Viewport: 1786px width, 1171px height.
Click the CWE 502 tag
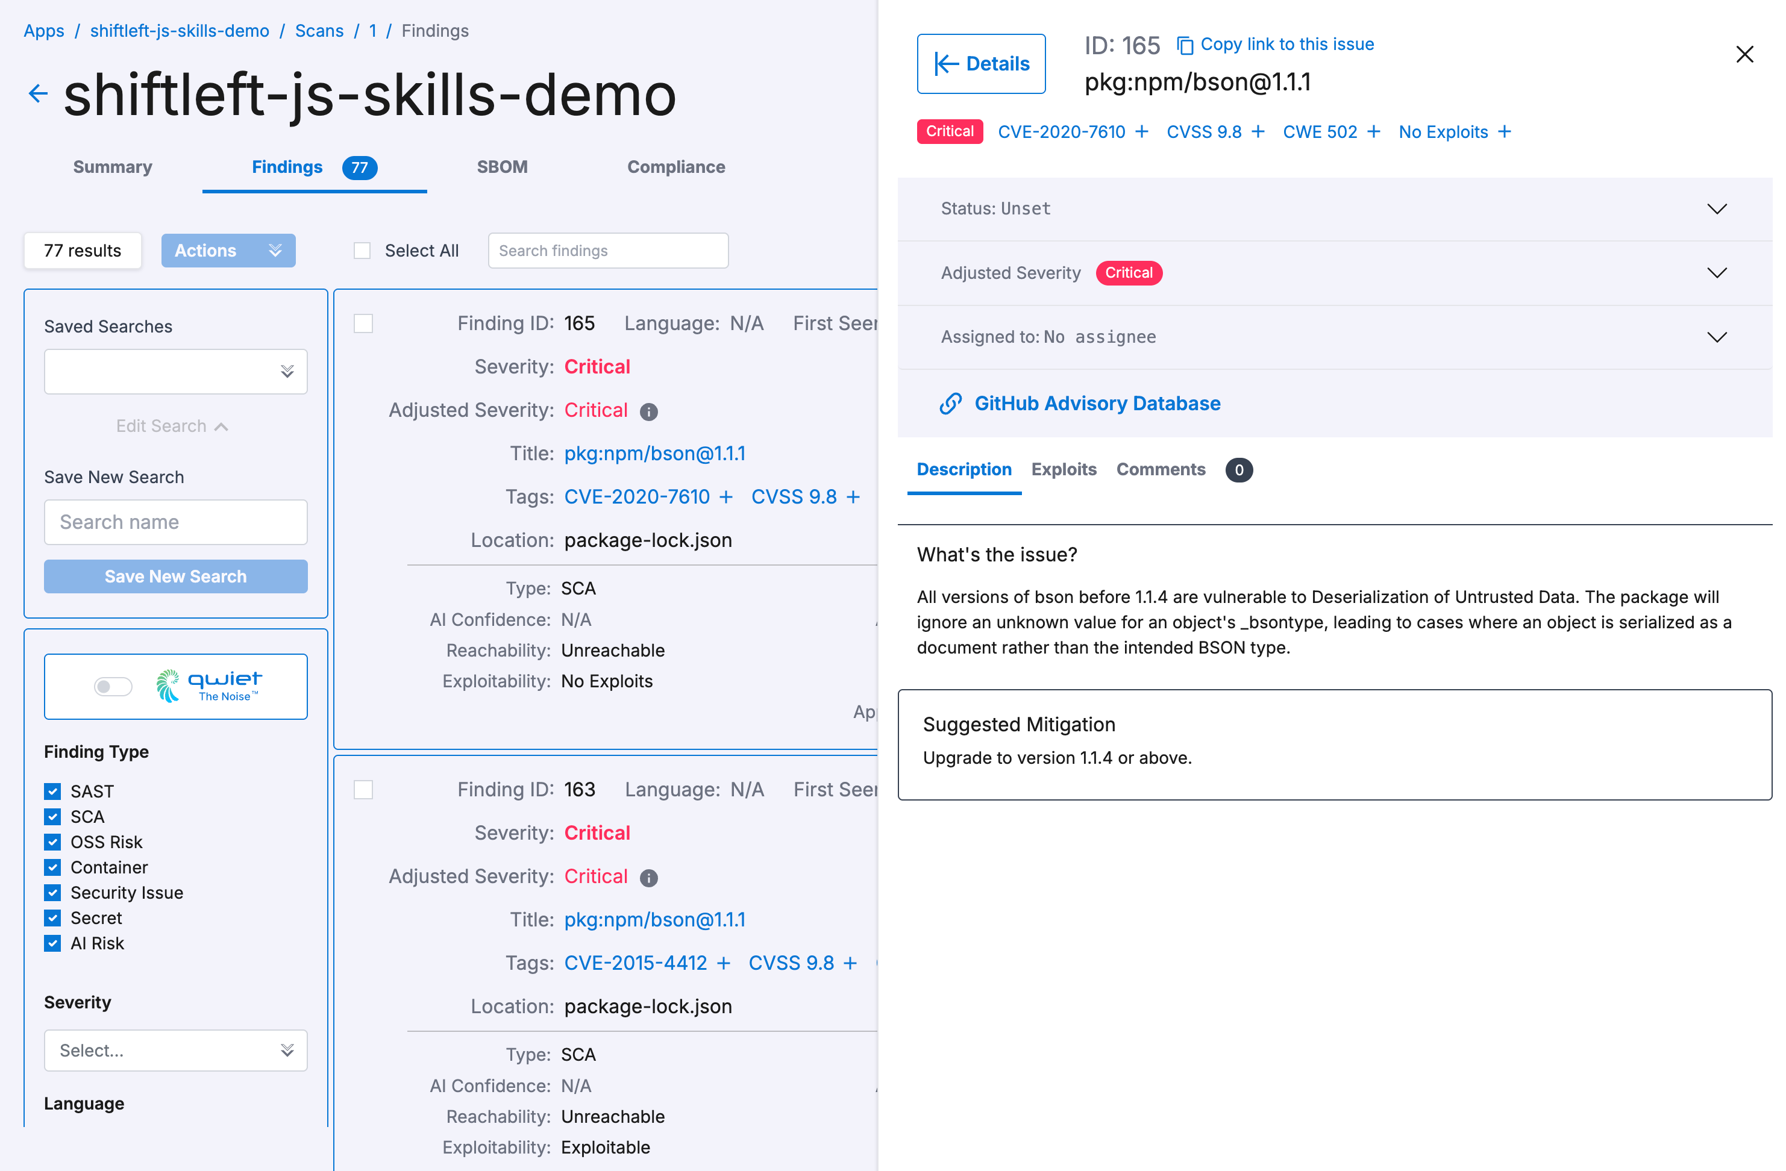tap(1320, 132)
